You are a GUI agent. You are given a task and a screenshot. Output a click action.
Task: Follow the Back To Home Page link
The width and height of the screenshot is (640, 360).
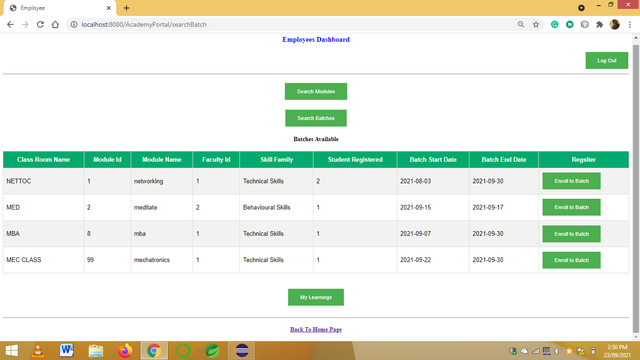pyautogui.click(x=316, y=329)
